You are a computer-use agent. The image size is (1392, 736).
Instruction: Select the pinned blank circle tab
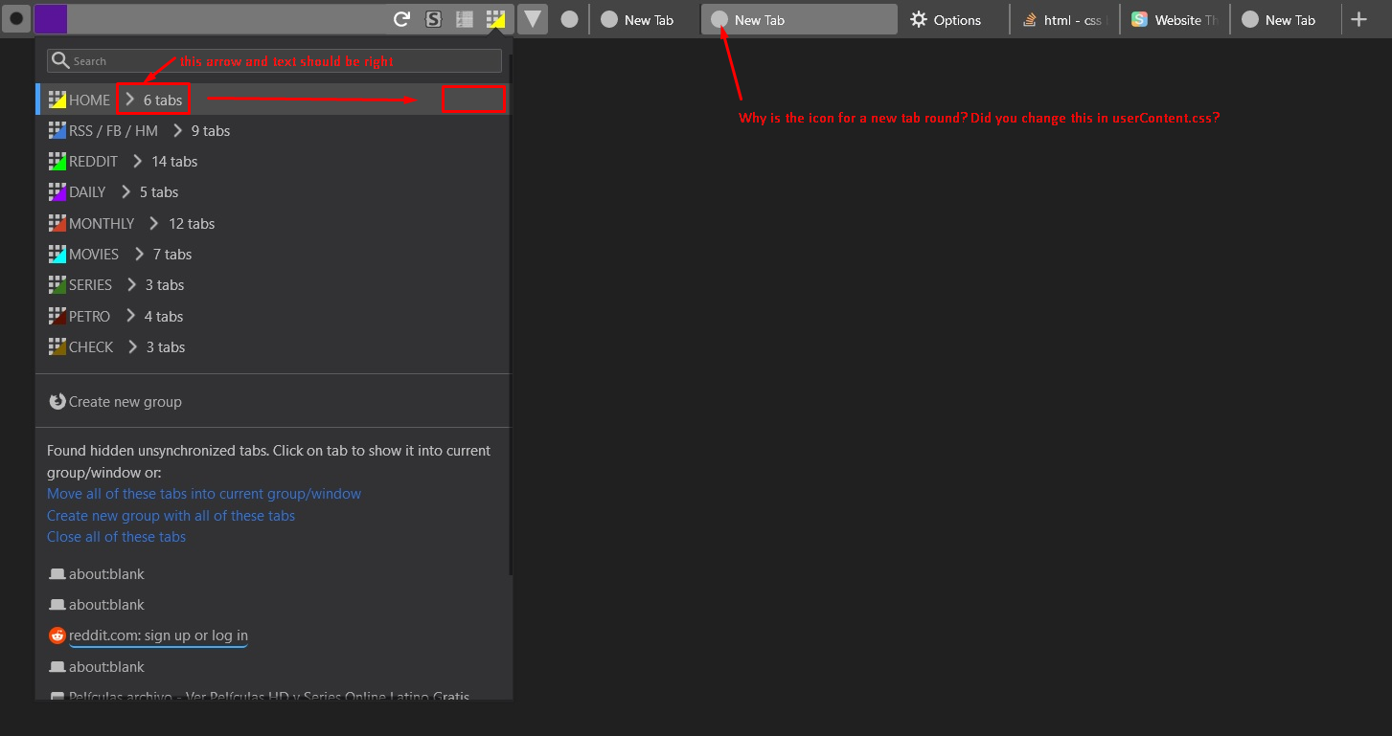click(569, 19)
